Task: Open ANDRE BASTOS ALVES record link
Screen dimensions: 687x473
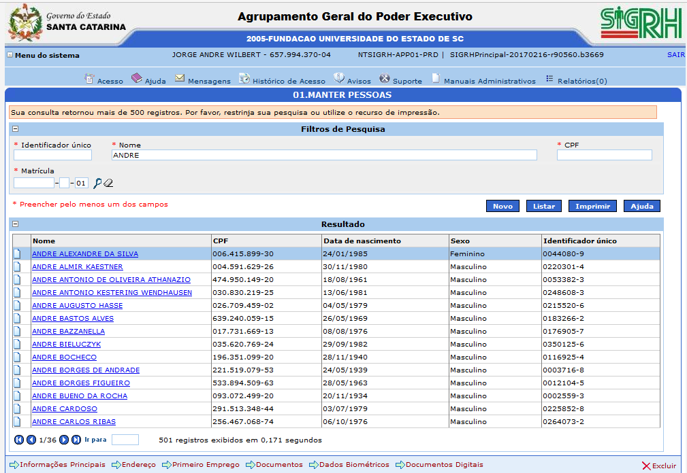Action: pos(73,319)
